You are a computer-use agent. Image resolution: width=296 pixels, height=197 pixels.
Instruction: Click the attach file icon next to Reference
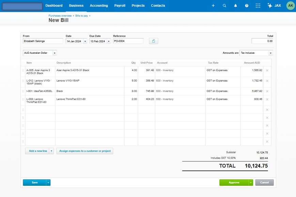[x=154, y=41]
